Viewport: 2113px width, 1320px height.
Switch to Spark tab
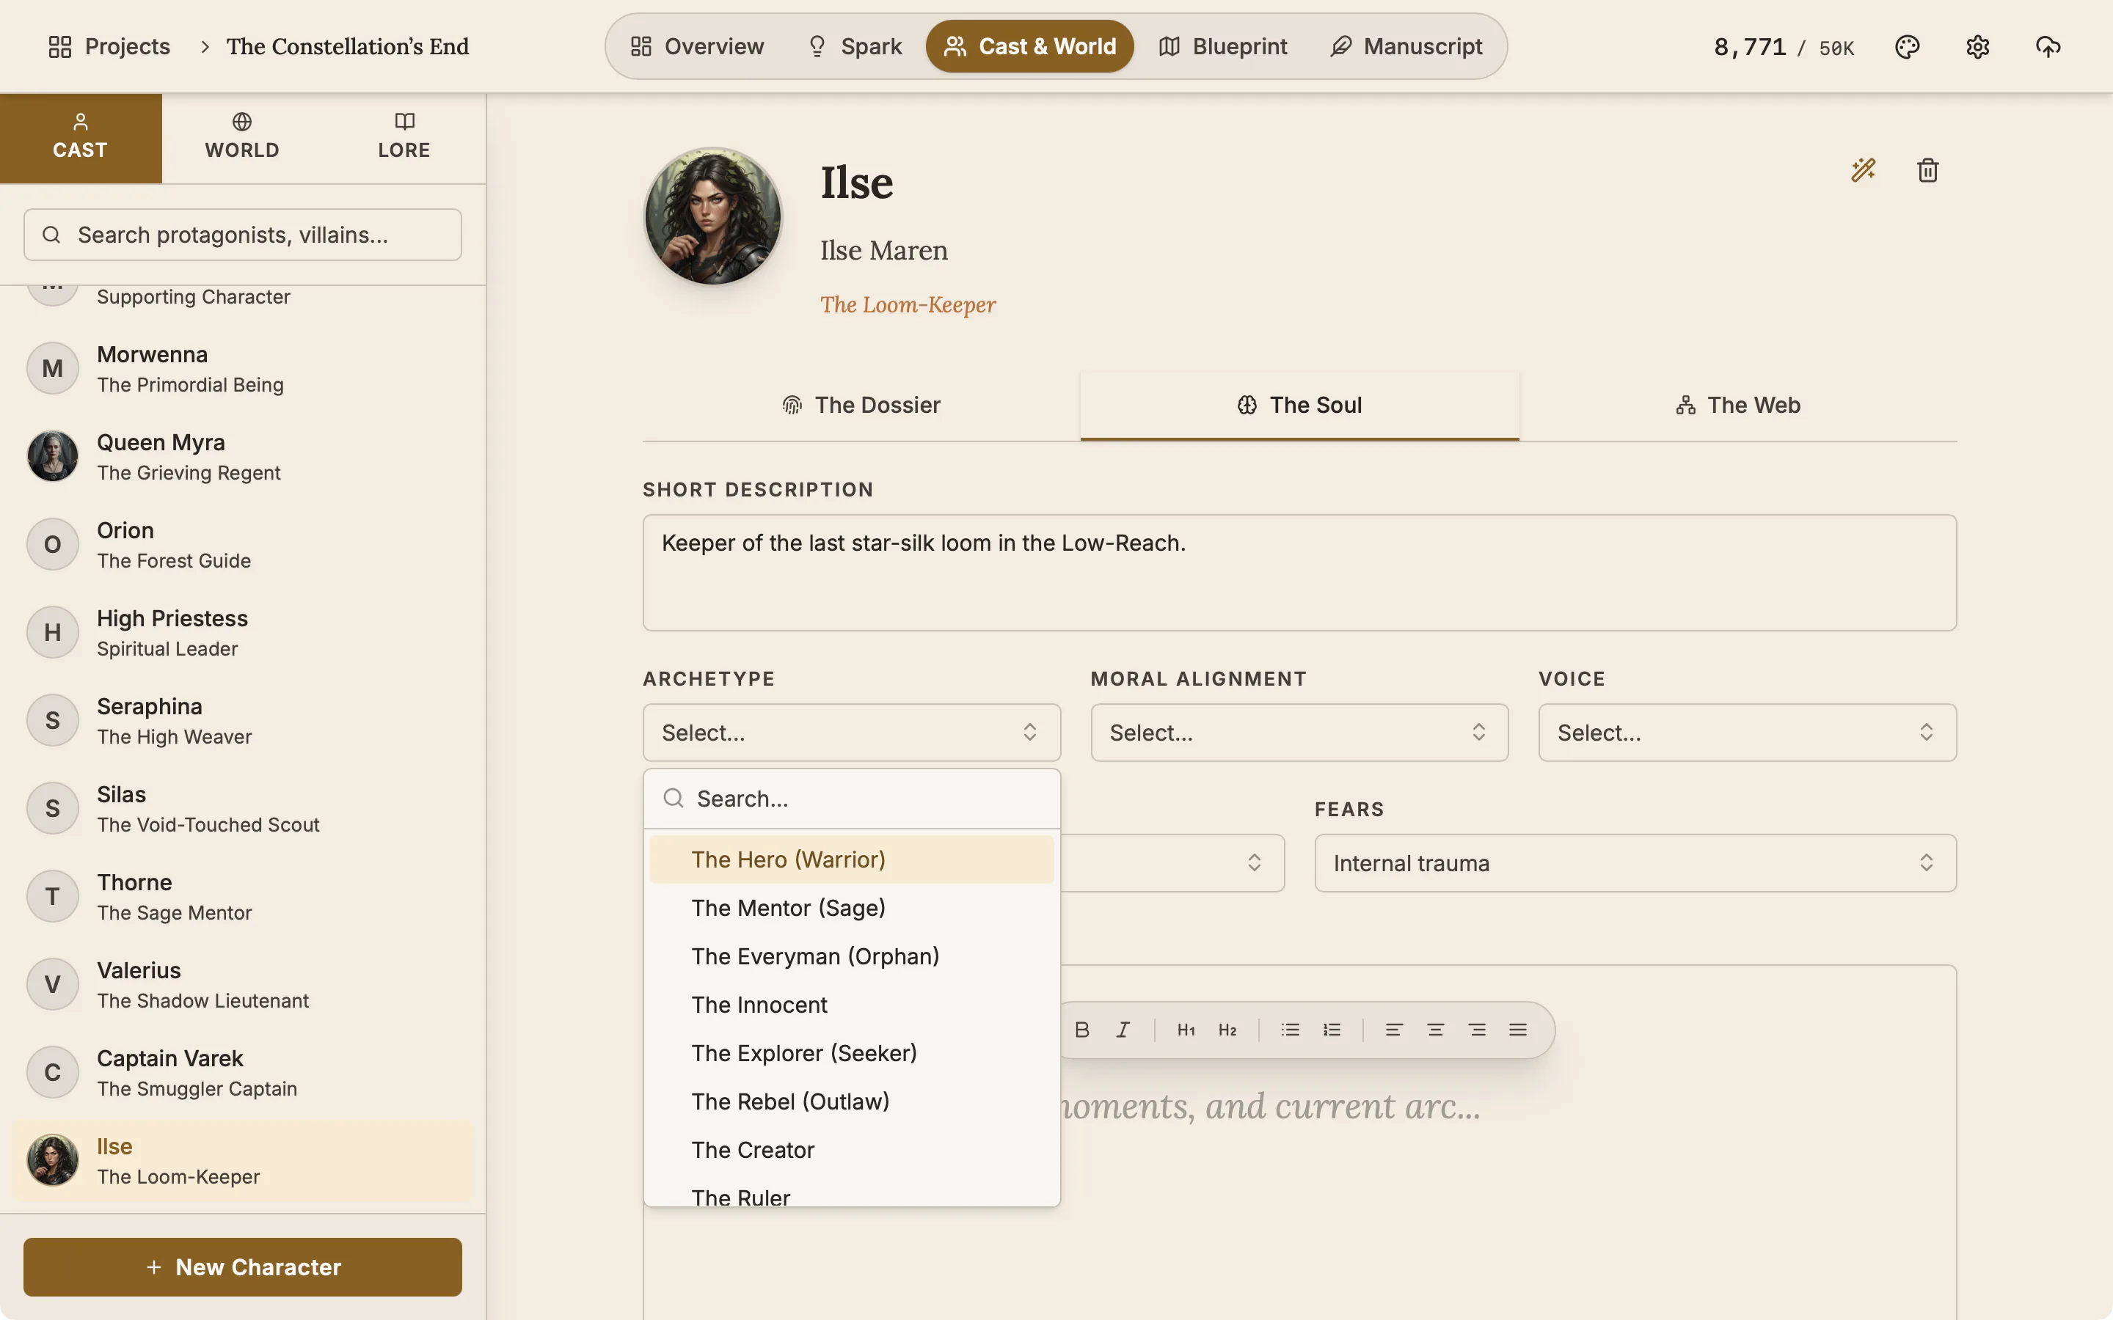pos(854,46)
